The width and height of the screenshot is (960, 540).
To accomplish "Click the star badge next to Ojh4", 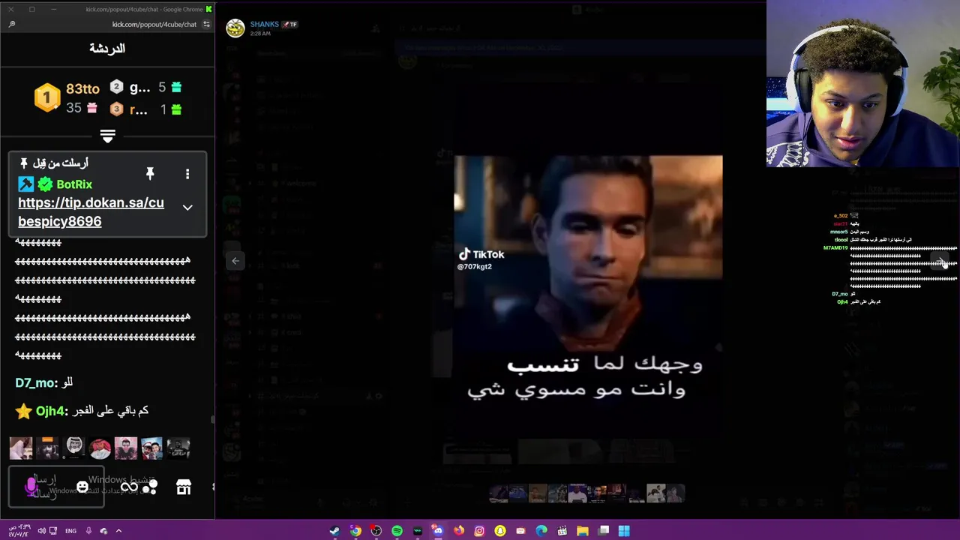I will point(24,411).
